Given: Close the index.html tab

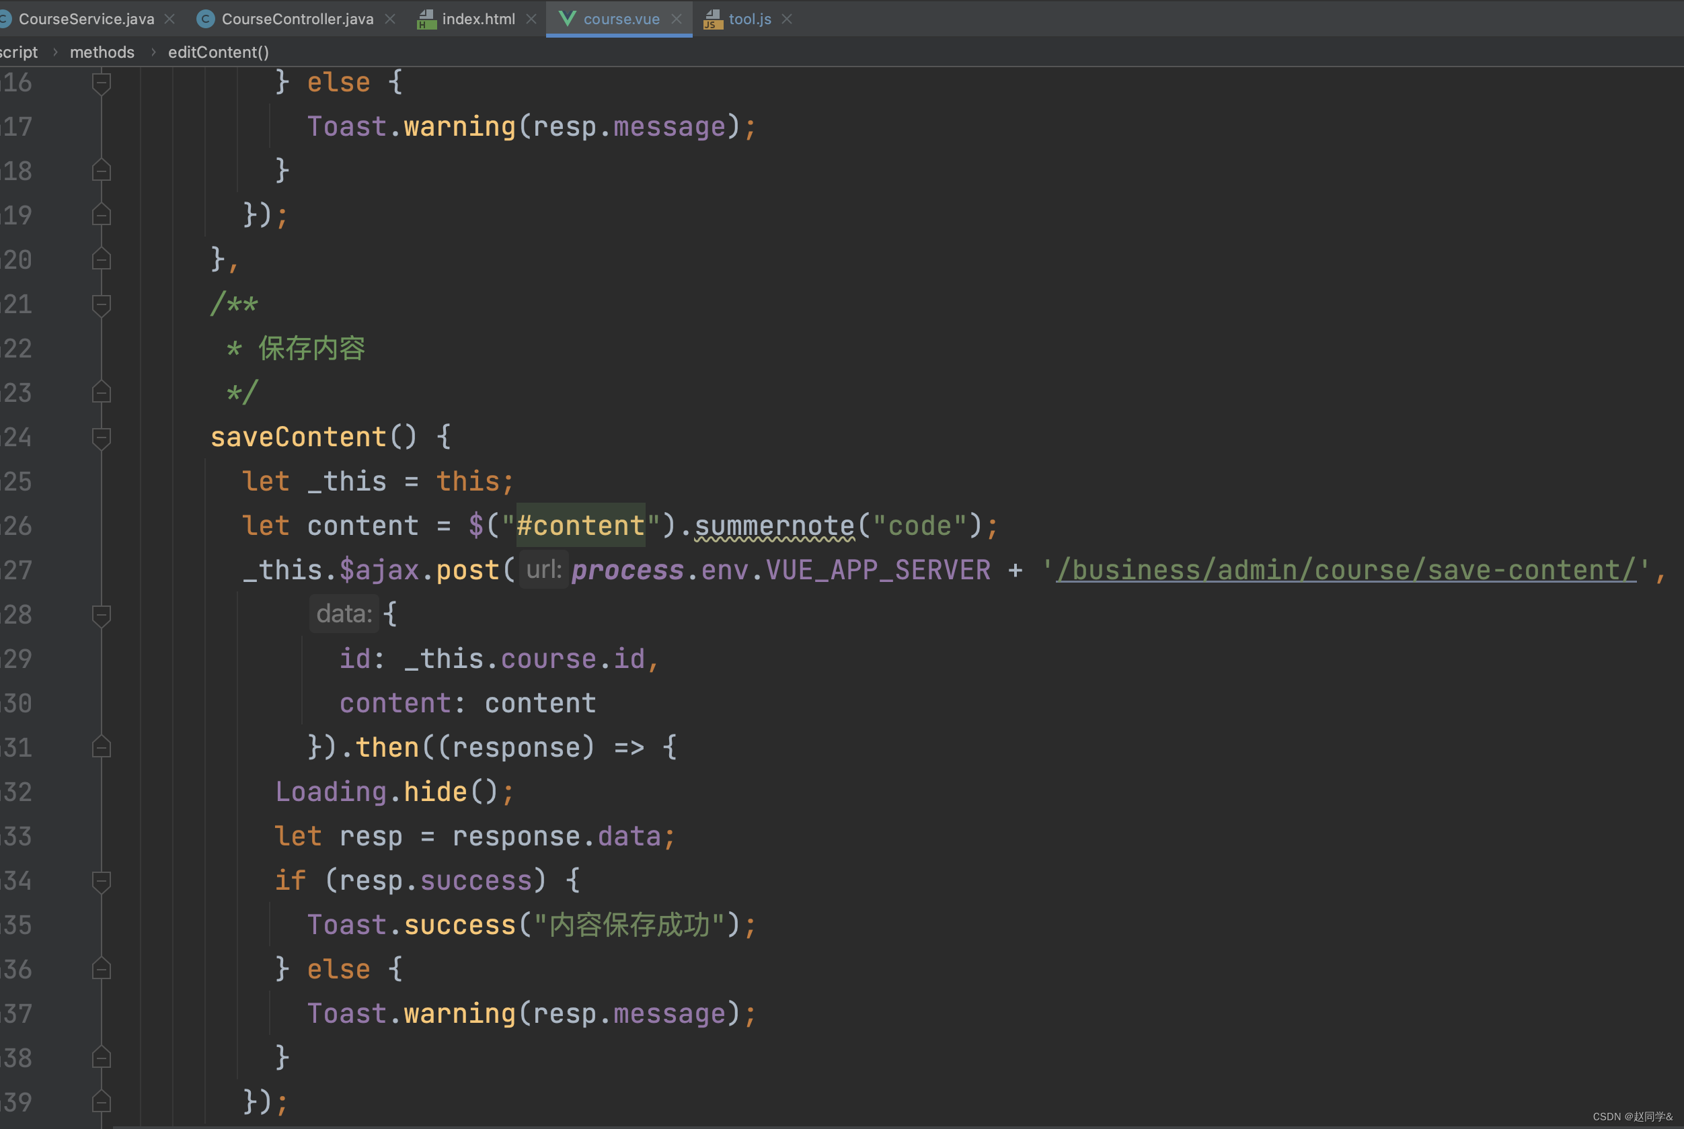Looking at the screenshot, I should coord(531,19).
